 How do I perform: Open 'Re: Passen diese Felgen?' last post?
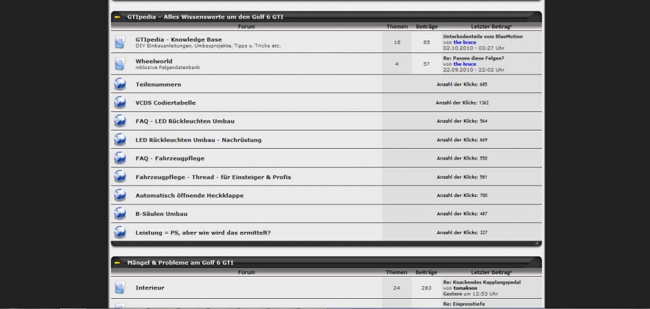473,58
